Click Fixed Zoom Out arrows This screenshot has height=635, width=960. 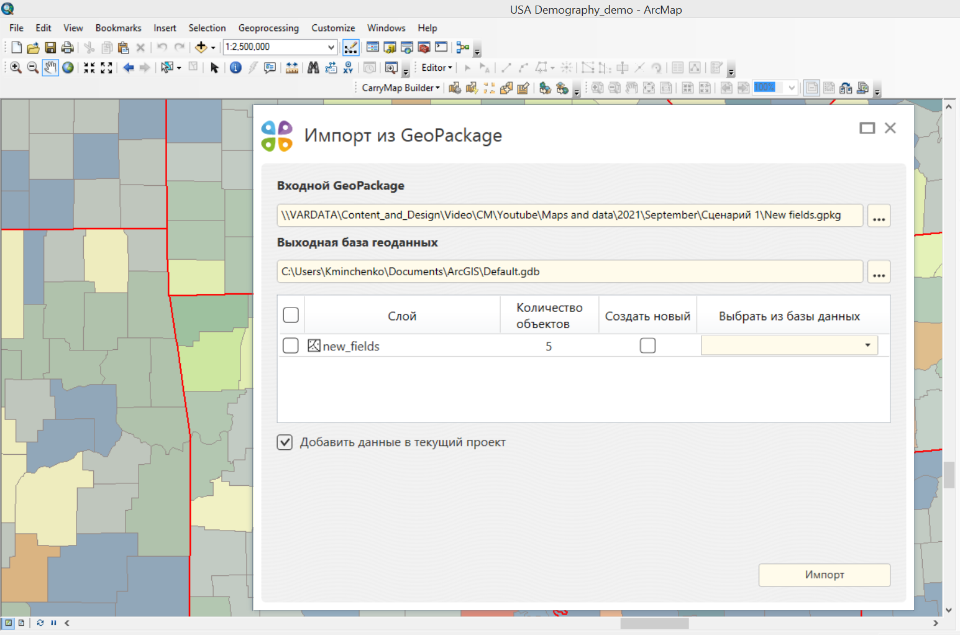point(106,68)
